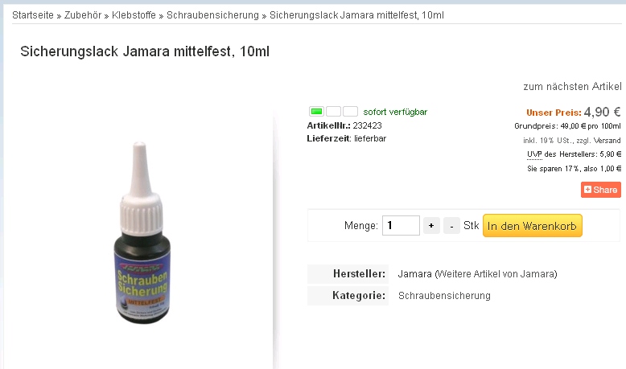Navigate to Schraubensicherung in breadcrumb
626x369 pixels.
pyautogui.click(x=212, y=15)
